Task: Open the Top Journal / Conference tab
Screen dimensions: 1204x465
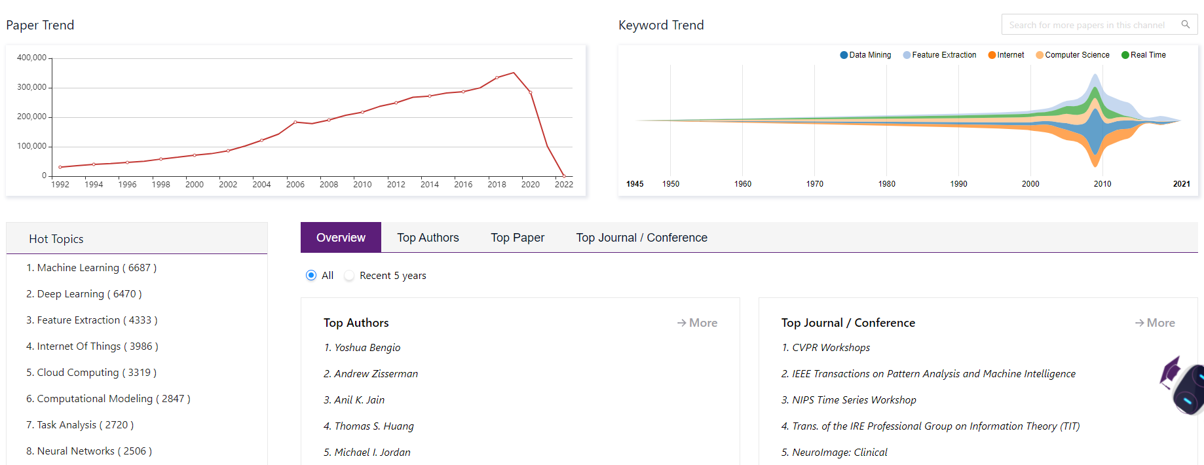Action: pyautogui.click(x=641, y=237)
